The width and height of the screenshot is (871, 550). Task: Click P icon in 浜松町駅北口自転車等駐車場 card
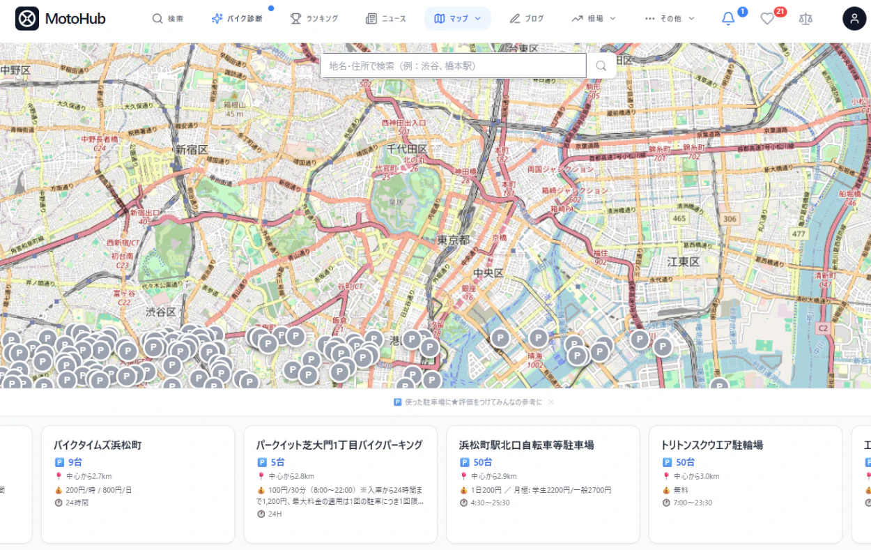click(464, 462)
